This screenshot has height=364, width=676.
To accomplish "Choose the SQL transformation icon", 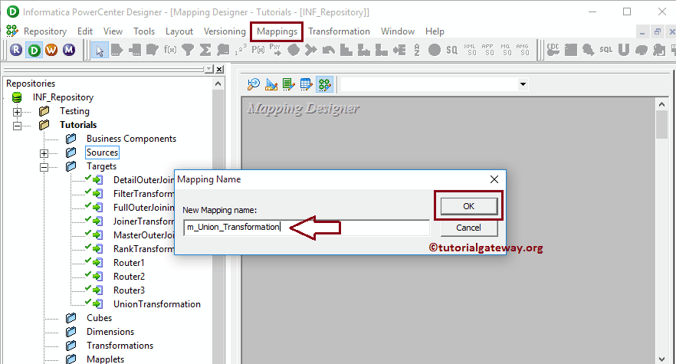I will [605, 50].
